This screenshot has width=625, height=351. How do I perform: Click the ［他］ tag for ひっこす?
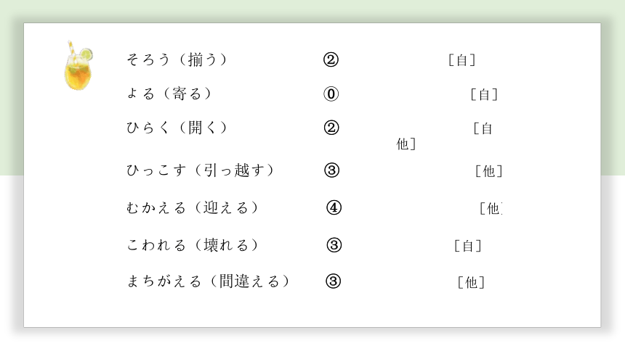click(x=489, y=171)
